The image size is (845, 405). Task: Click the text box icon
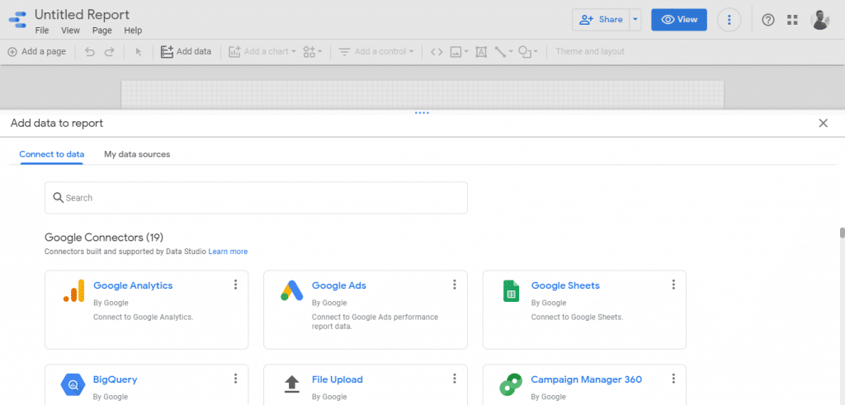(x=481, y=52)
